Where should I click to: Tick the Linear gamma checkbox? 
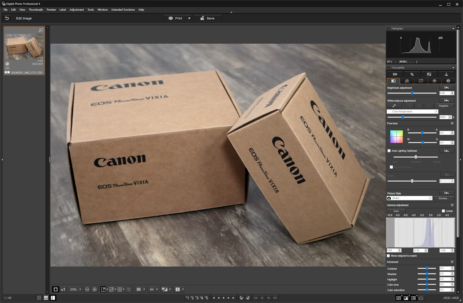point(443,211)
